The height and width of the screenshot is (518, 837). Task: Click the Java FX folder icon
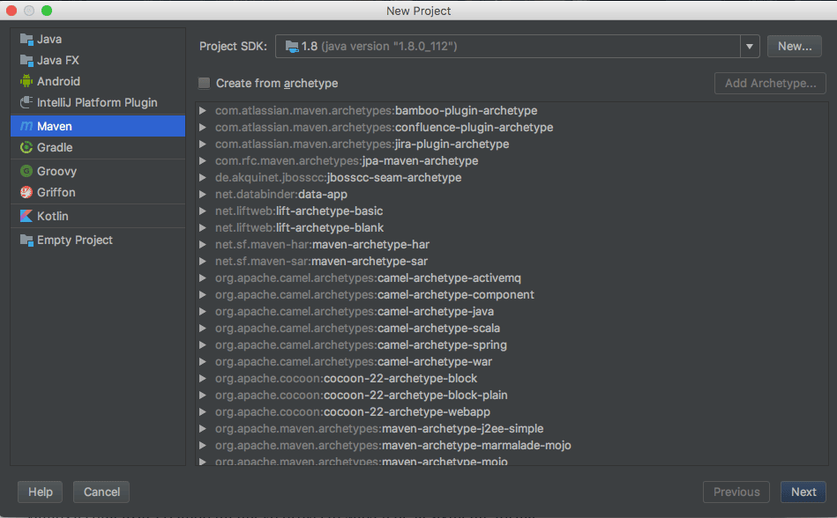[26, 60]
